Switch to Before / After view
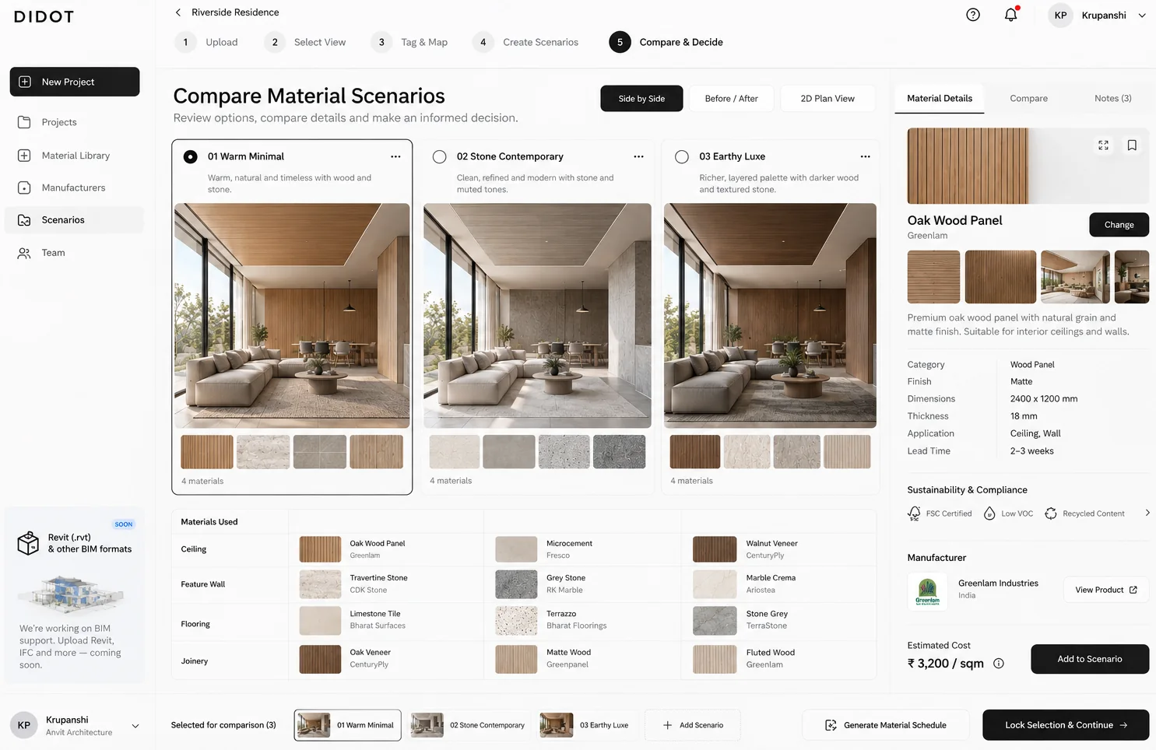The image size is (1156, 750). click(x=731, y=99)
